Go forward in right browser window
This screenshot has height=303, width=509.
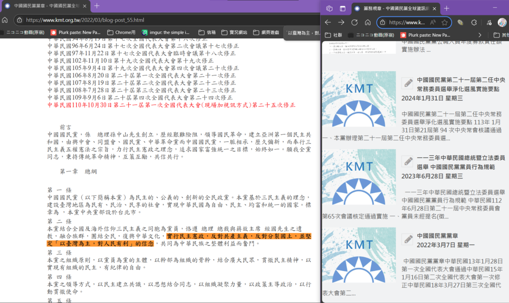point(341,22)
